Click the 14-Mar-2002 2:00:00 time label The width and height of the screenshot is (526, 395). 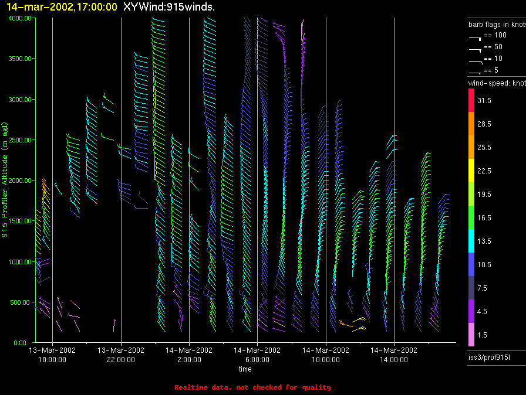tap(189, 355)
